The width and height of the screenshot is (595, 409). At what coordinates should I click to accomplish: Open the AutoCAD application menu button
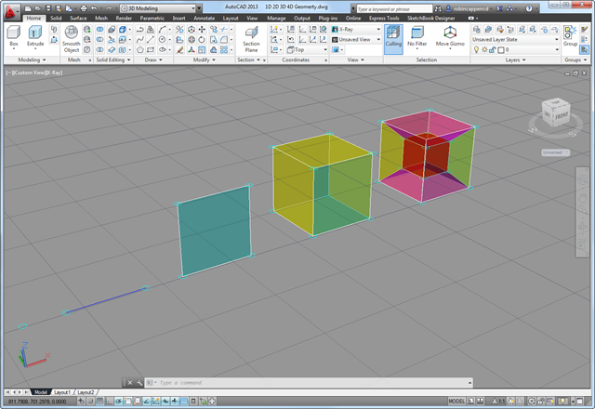click(10, 11)
